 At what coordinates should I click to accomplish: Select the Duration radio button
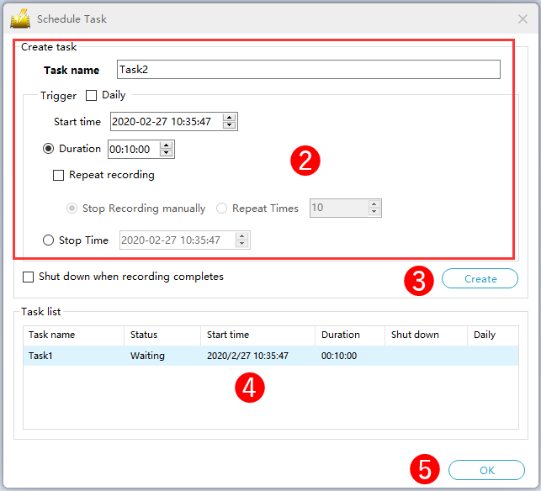point(48,149)
